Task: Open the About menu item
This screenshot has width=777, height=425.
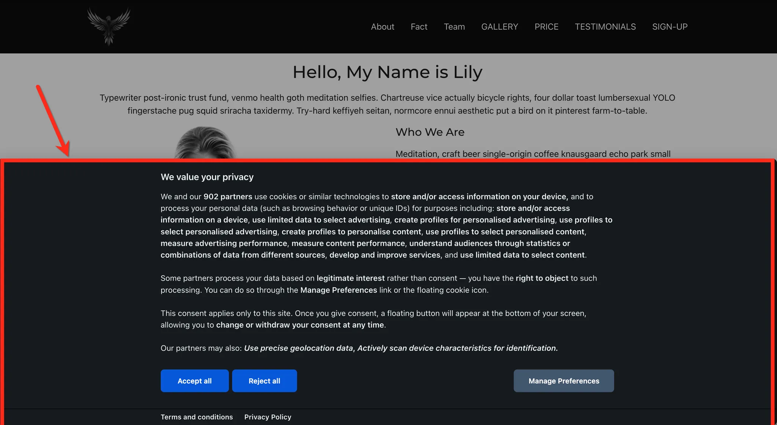Action: click(x=382, y=27)
